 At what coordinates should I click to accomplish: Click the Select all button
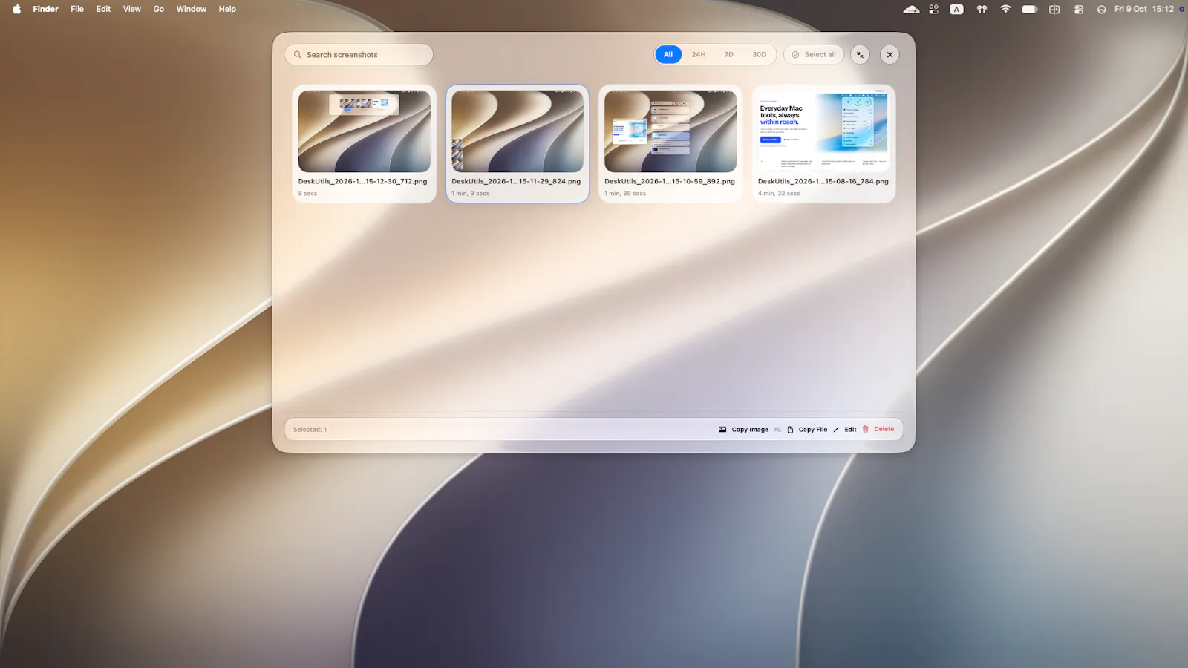(814, 55)
